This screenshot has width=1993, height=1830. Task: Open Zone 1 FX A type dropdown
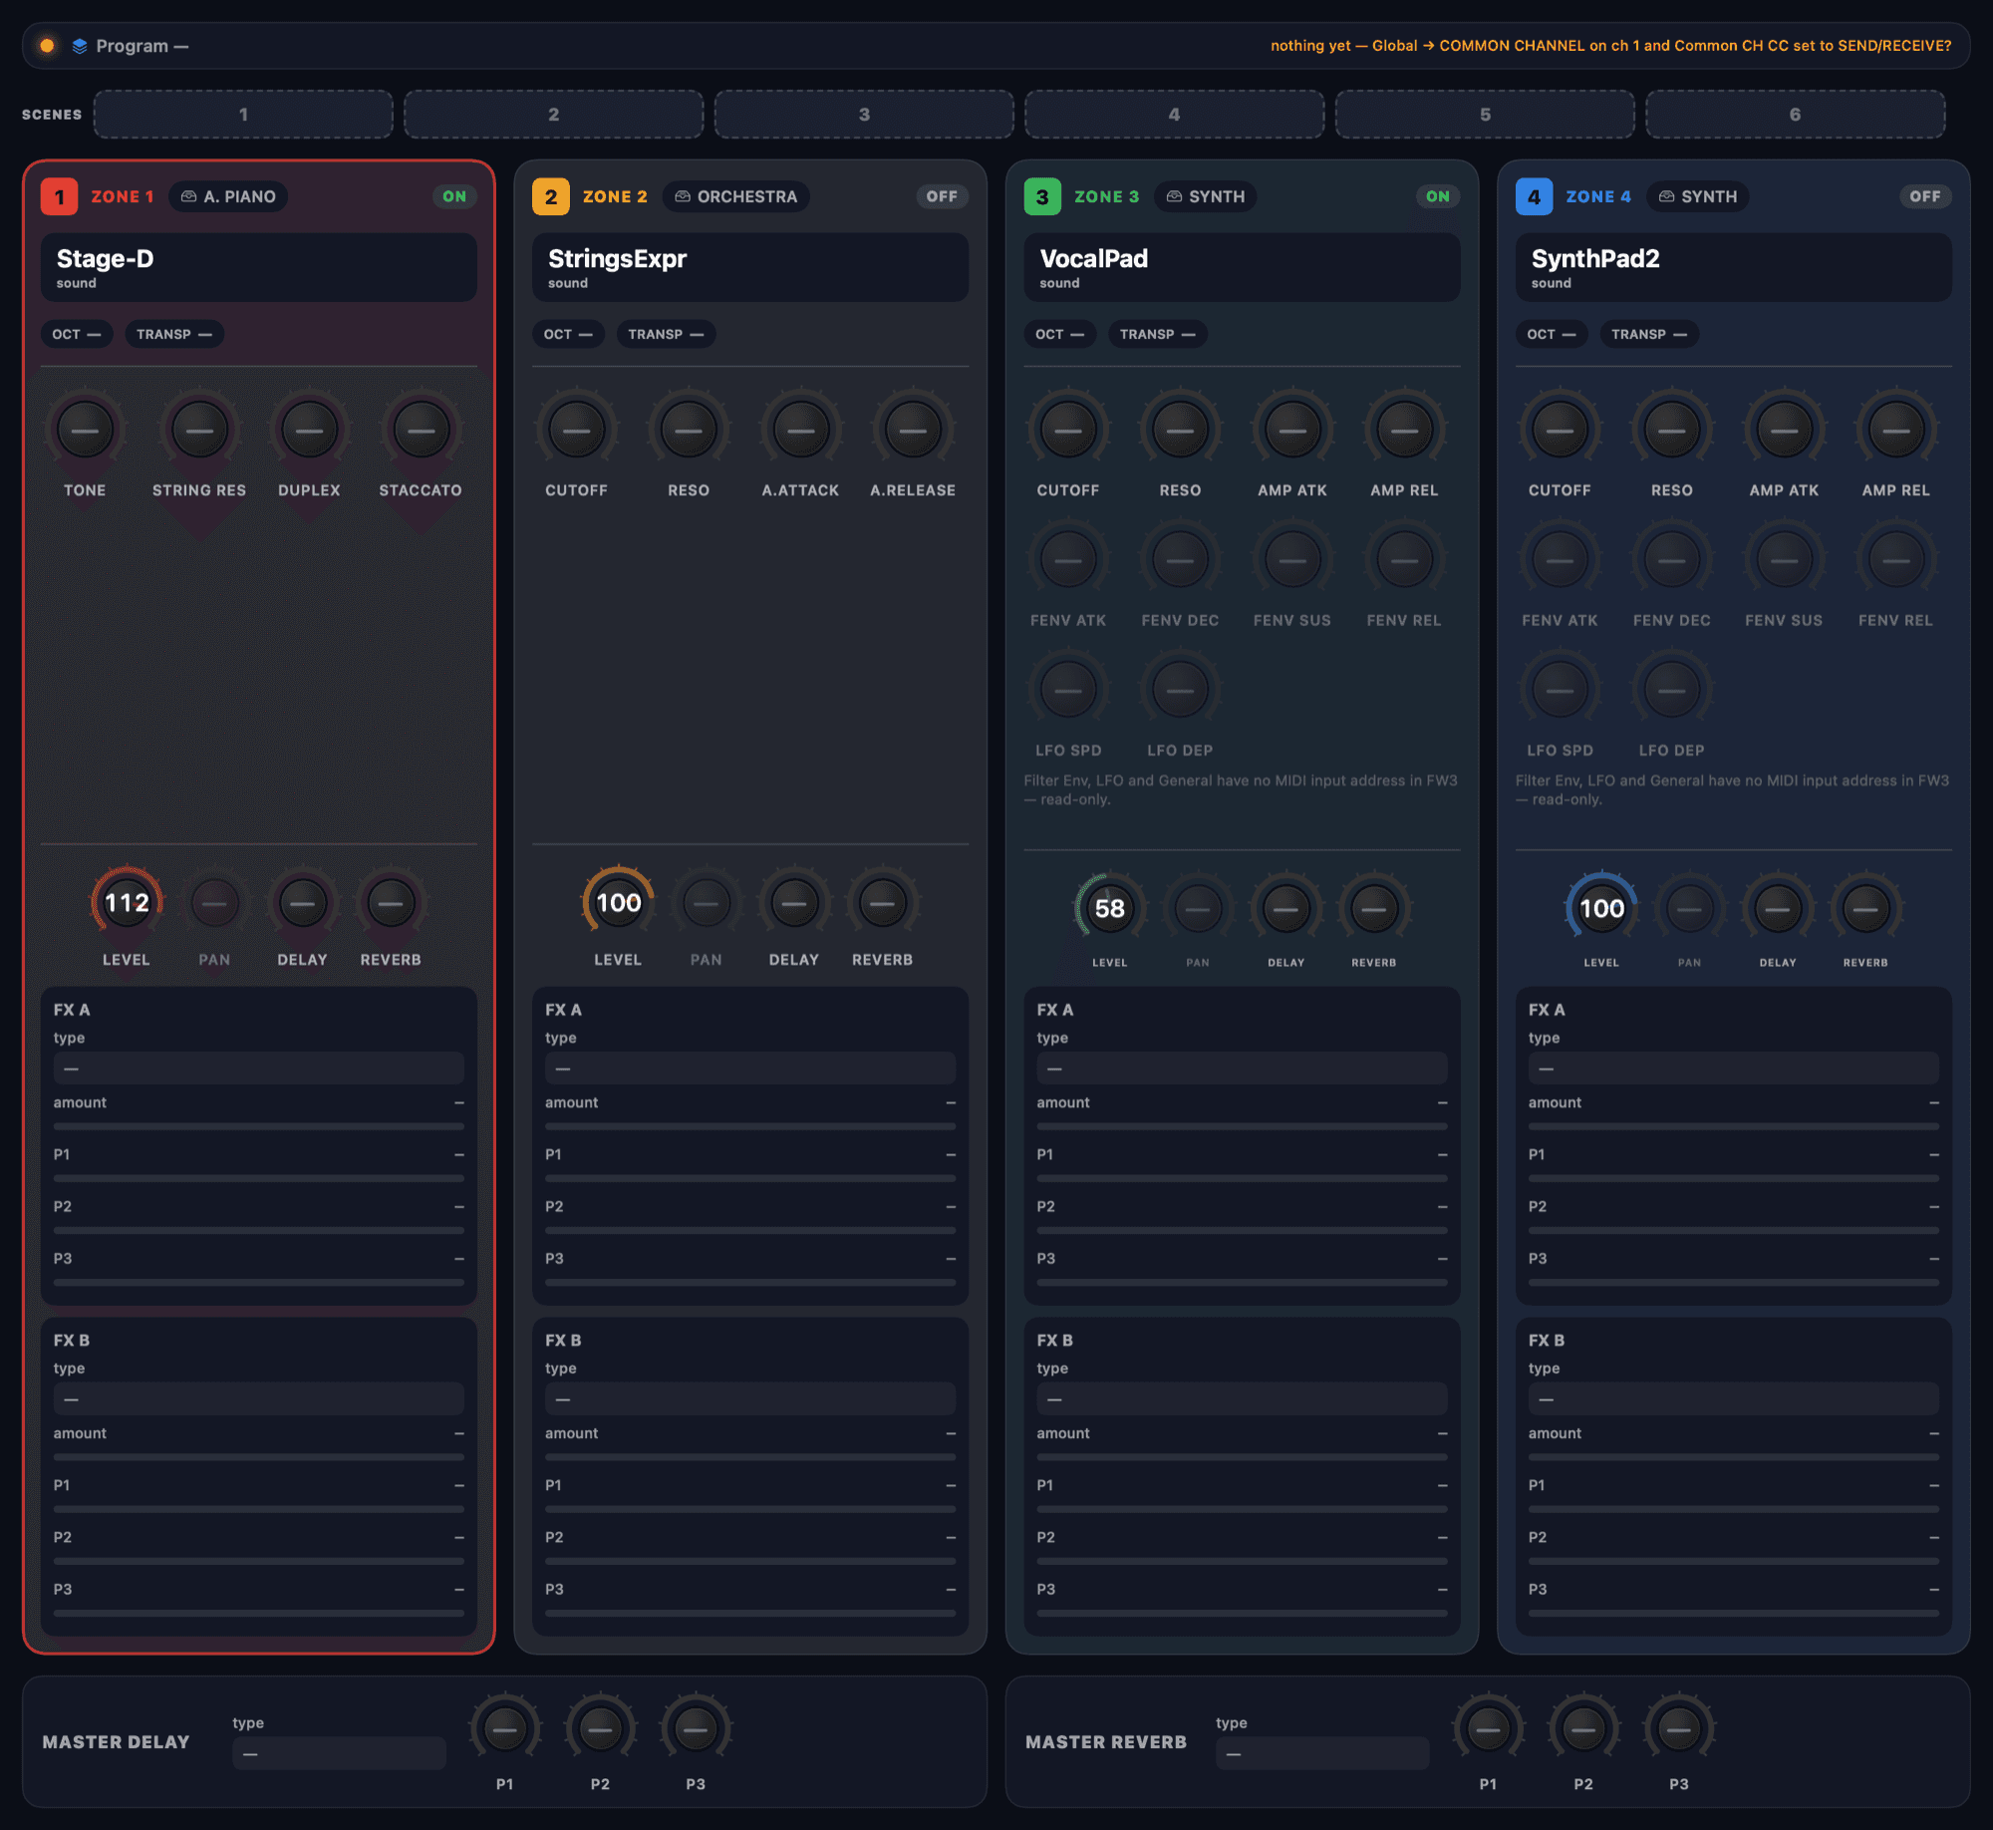pos(259,1068)
